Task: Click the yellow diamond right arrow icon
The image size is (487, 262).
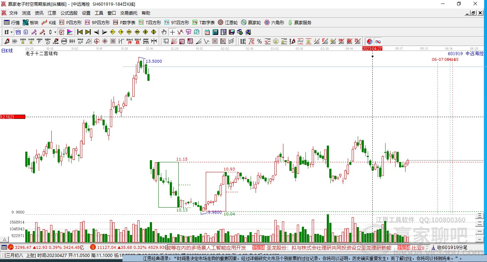Action: click(x=121, y=32)
